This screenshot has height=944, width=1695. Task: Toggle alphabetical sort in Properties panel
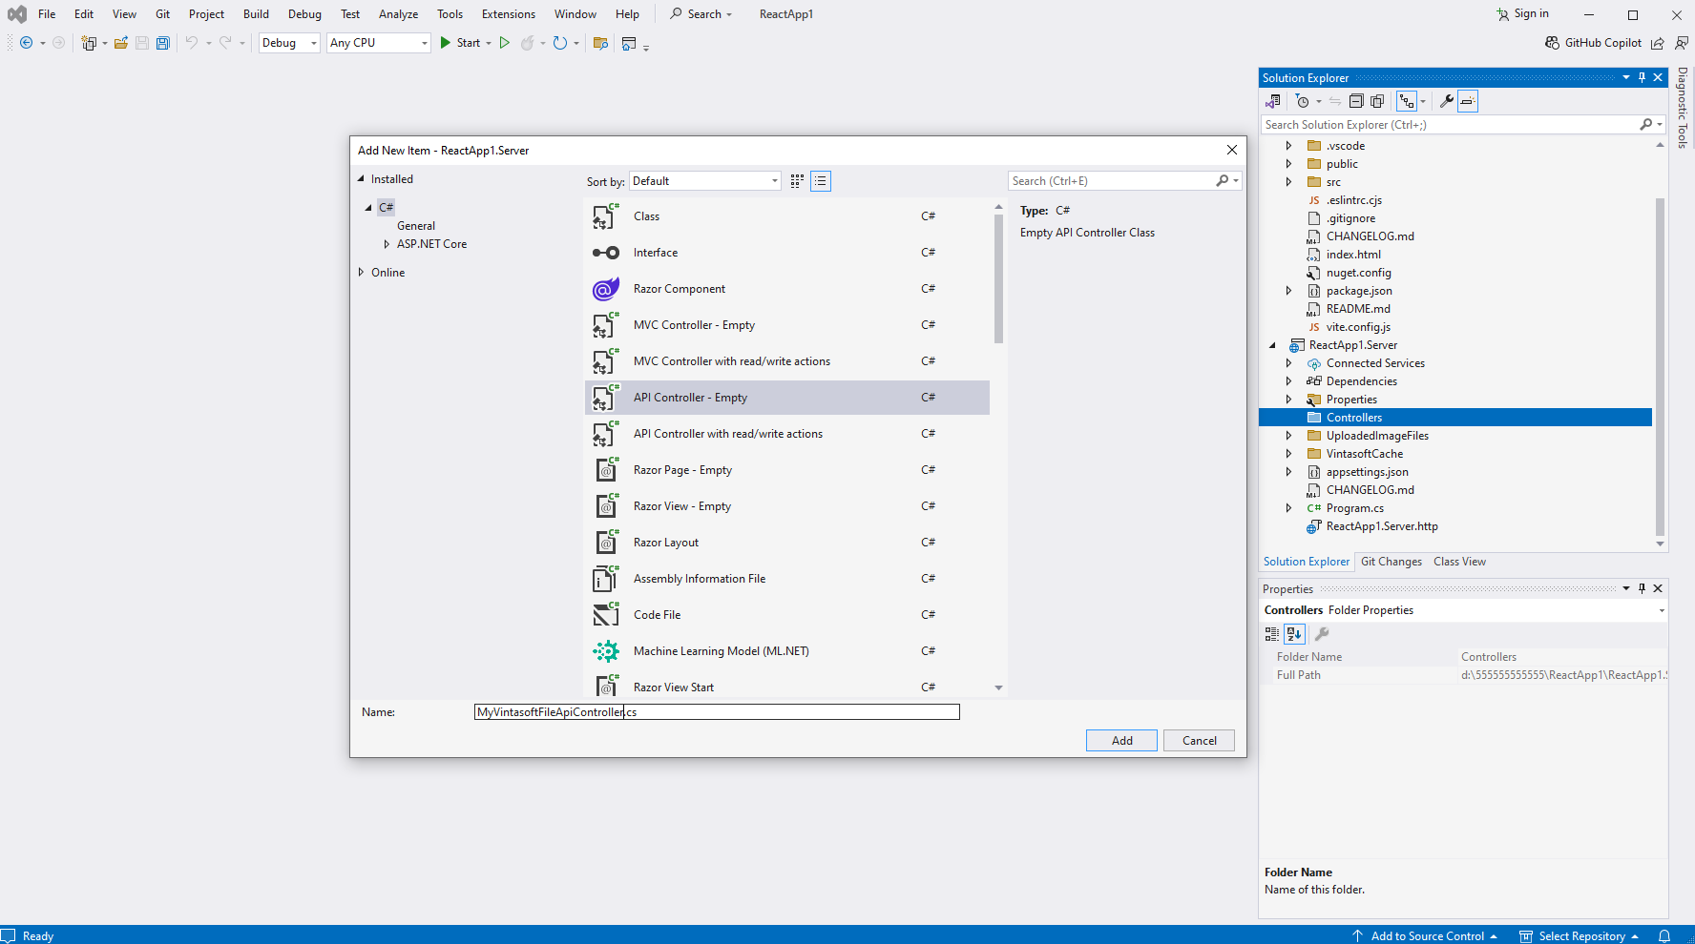pyautogui.click(x=1294, y=634)
